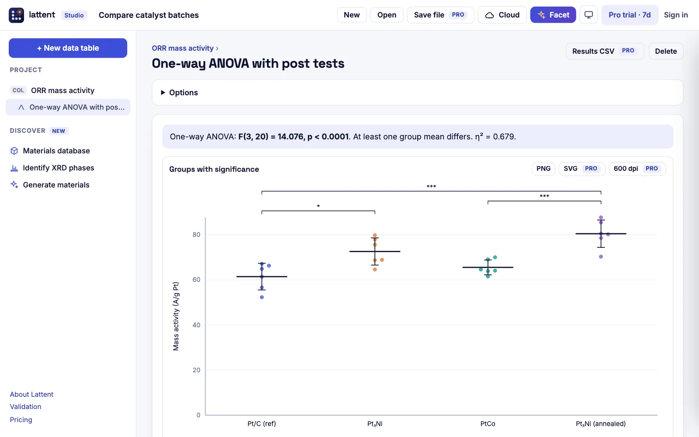
Task: Export chart at 600 dpi
Action: click(637, 169)
